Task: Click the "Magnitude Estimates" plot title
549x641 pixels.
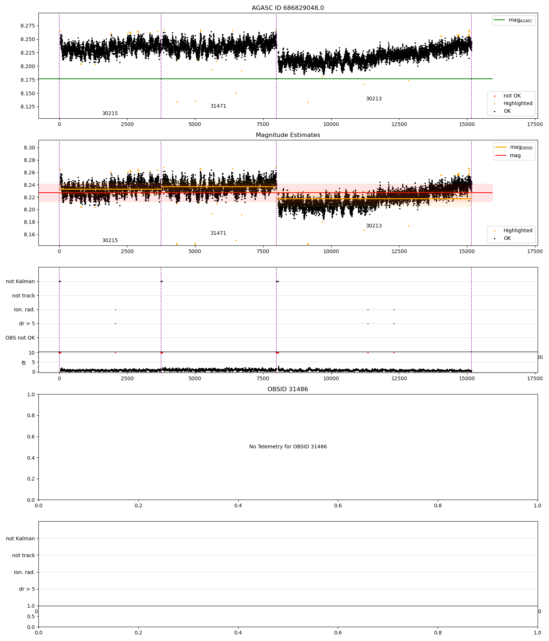Action: (x=288, y=135)
